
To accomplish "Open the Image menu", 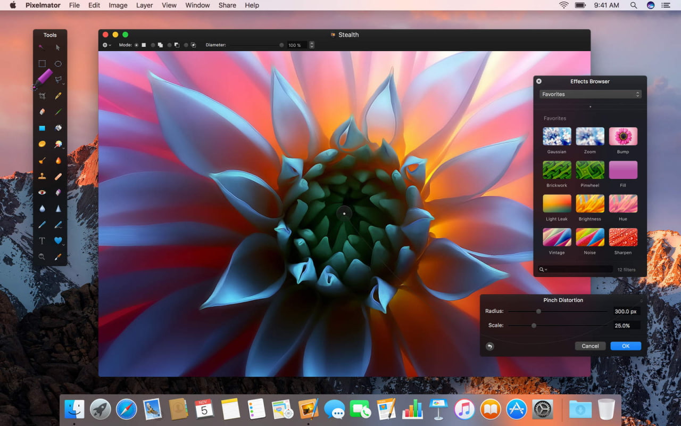I will tap(118, 5).
